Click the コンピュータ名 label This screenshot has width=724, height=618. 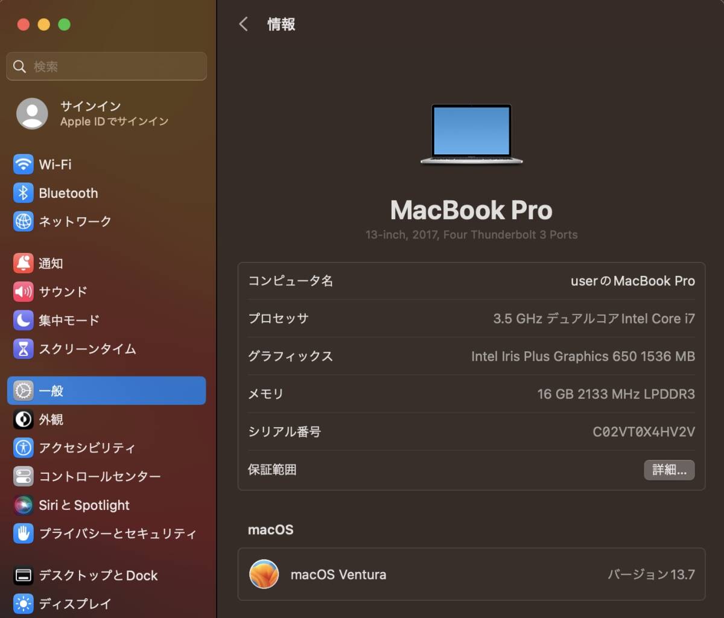[291, 281]
